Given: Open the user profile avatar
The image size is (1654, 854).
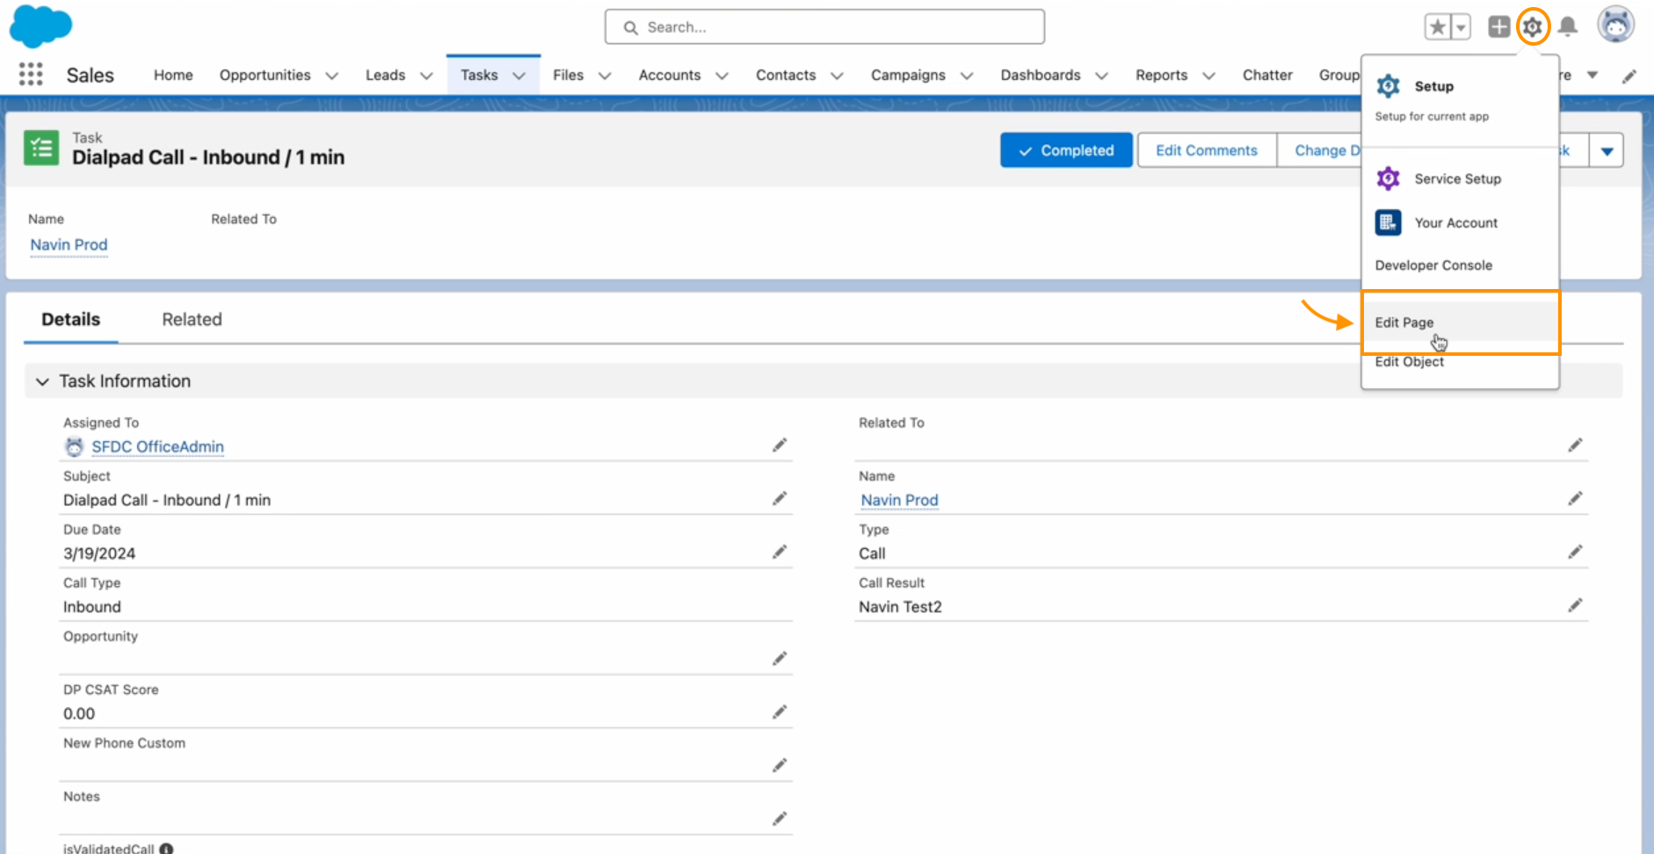Looking at the screenshot, I should point(1615,25).
